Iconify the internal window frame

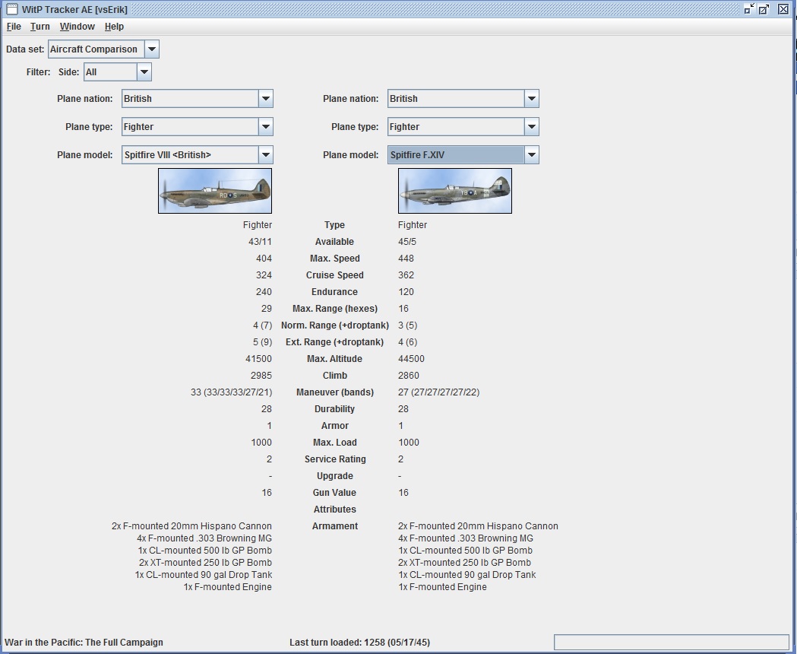click(x=749, y=8)
